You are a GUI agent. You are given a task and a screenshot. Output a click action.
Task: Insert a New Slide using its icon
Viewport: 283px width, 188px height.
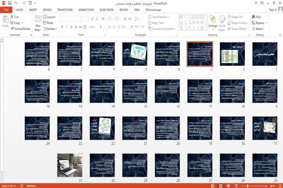coord(38,19)
